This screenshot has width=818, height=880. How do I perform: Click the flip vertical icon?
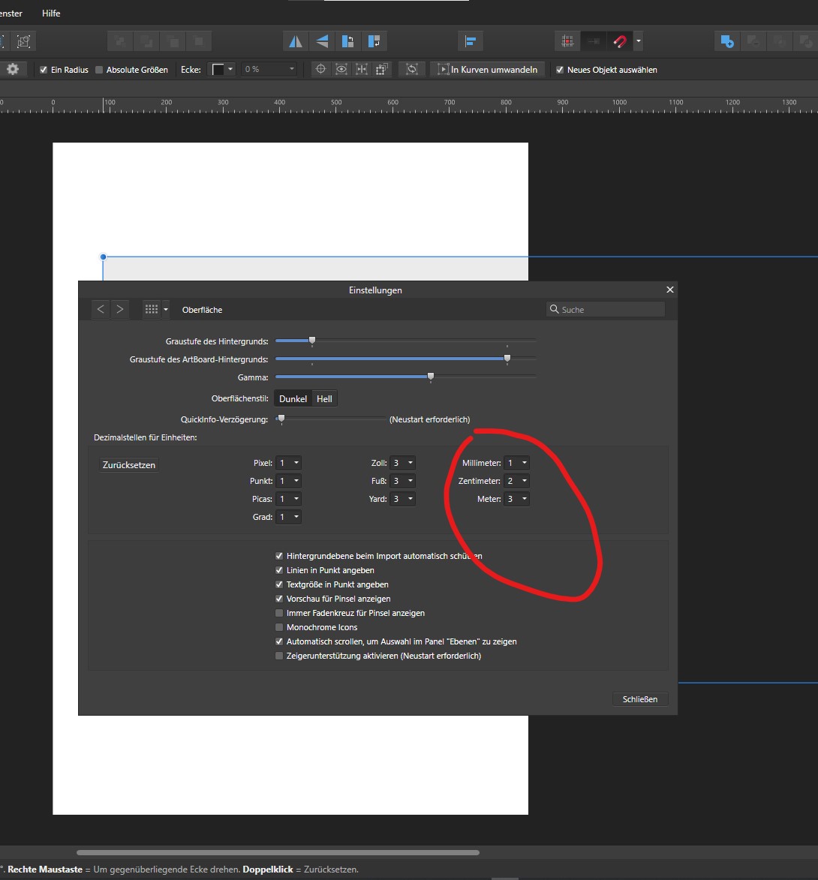(322, 41)
